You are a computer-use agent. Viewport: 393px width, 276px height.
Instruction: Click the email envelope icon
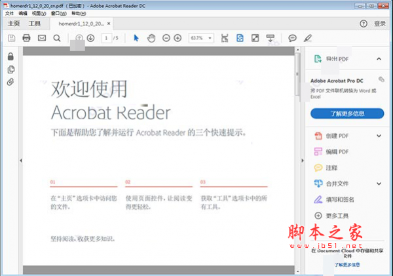[x=42, y=38]
